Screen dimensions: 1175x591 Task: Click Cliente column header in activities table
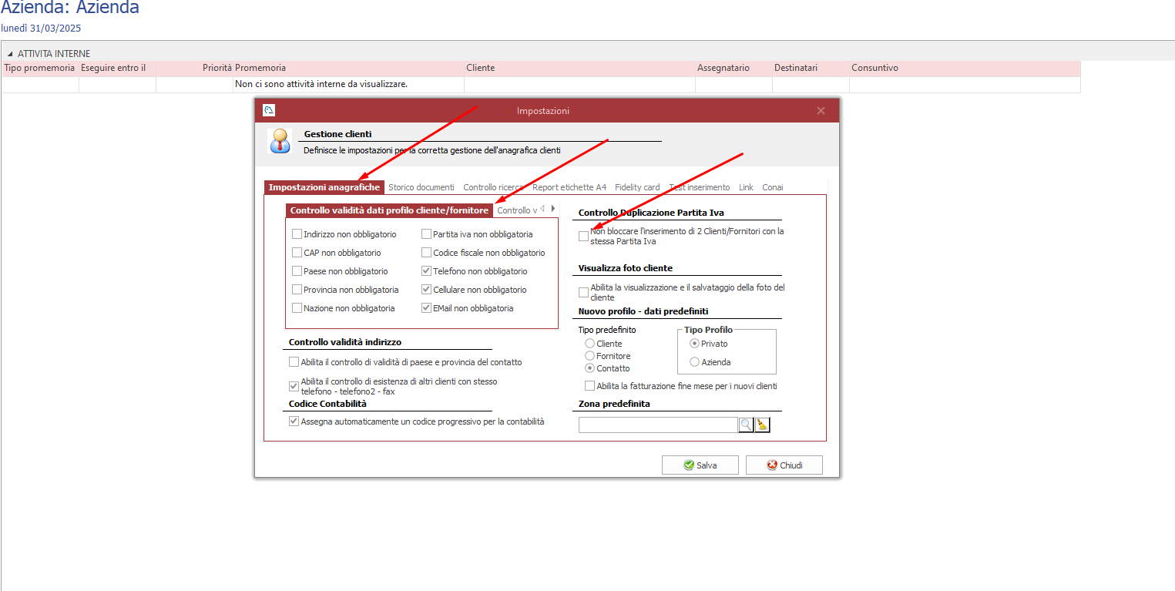pyautogui.click(x=579, y=68)
